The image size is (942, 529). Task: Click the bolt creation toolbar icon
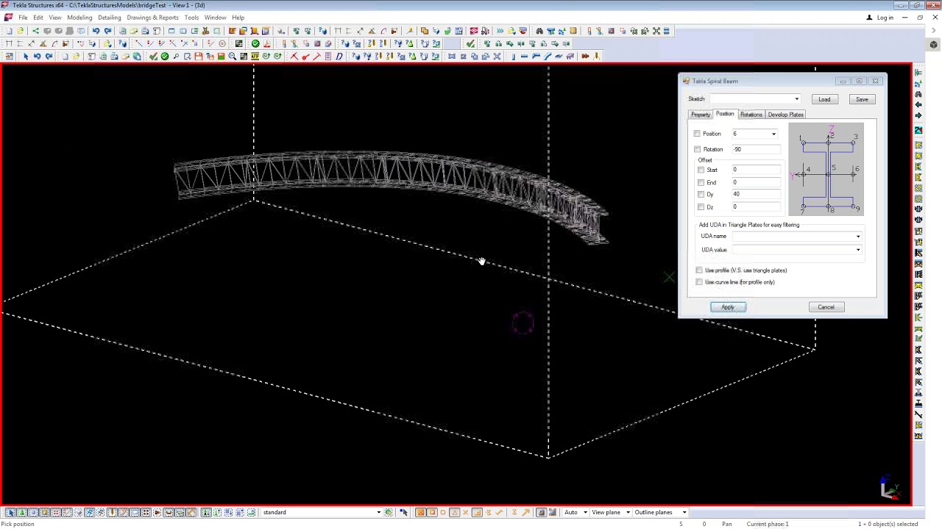[x=585, y=57]
